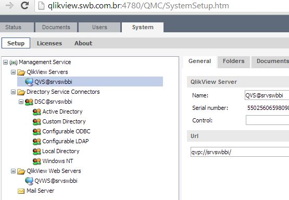Switch to the Folders tab
The height and width of the screenshot is (200, 289).
pyautogui.click(x=233, y=61)
